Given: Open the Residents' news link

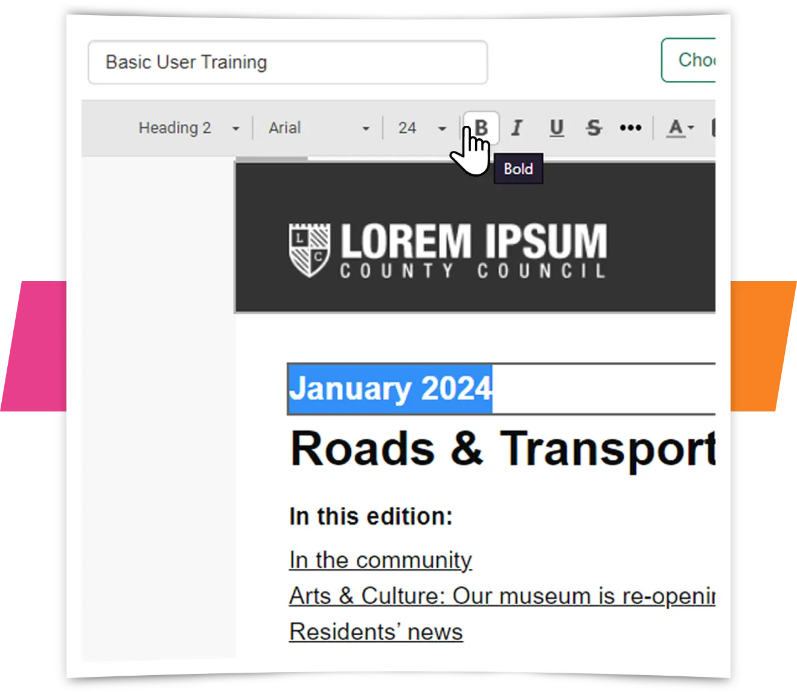Looking at the screenshot, I should click(x=376, y=632).
